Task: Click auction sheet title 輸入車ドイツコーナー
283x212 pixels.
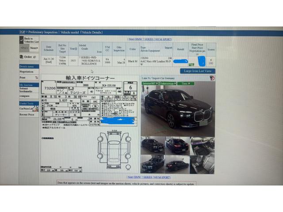Action: coord(90,78)
